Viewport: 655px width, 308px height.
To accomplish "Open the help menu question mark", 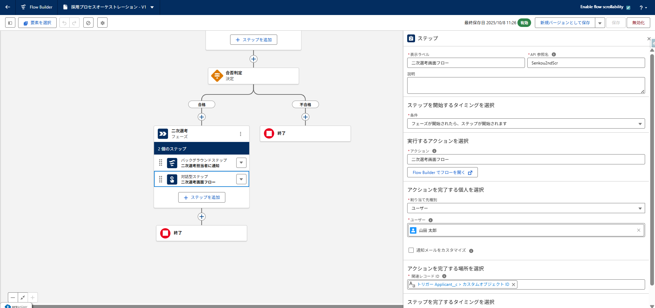I will (643, 8).
